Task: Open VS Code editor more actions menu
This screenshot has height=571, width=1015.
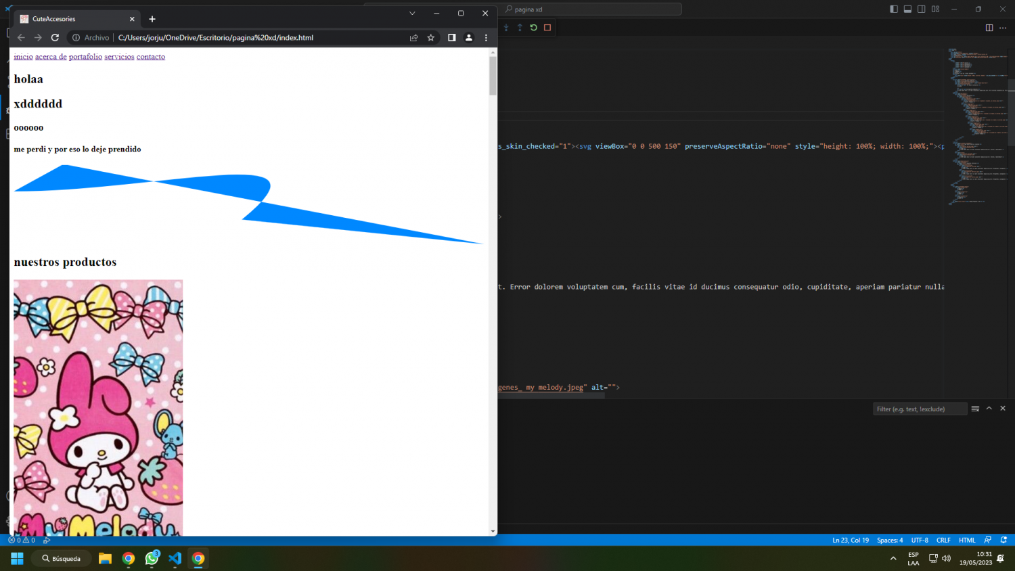Action: point(1003,28)
